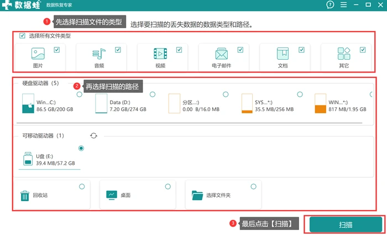Screen dimensions: 387x236
Task: Select the Data (D:) drive radio button
Action: (x=153, y=95)
